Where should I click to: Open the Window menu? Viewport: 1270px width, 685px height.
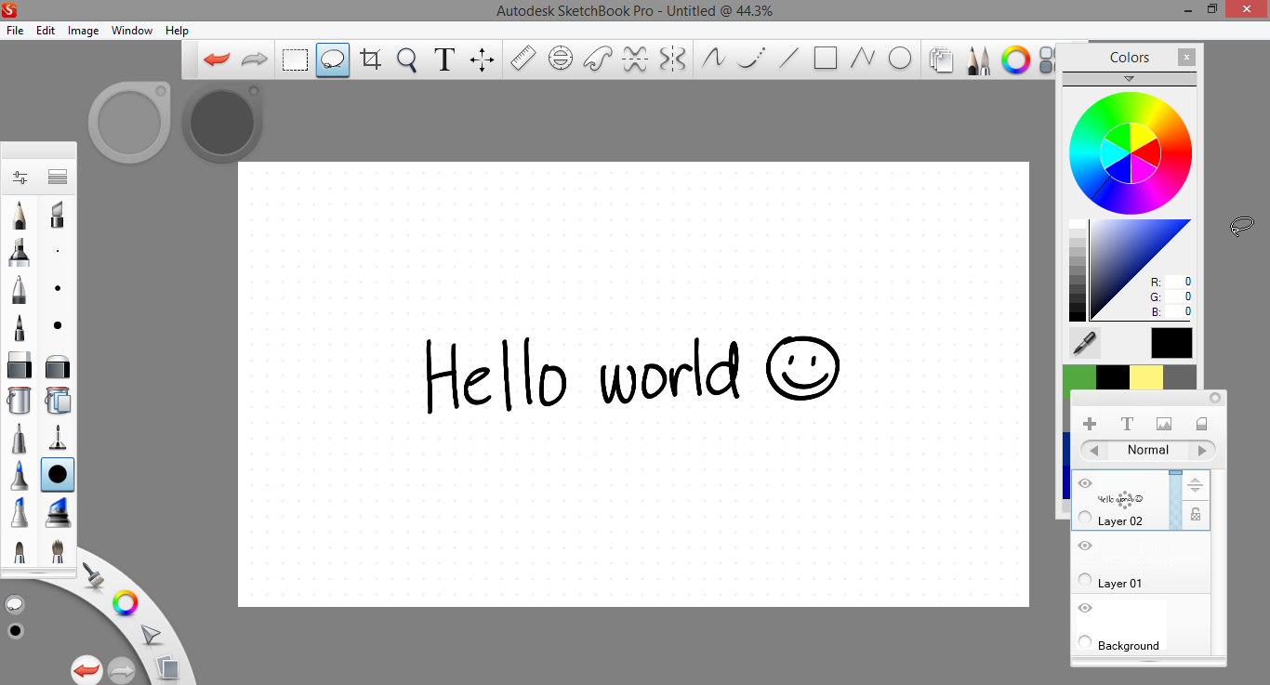point(132,31)
